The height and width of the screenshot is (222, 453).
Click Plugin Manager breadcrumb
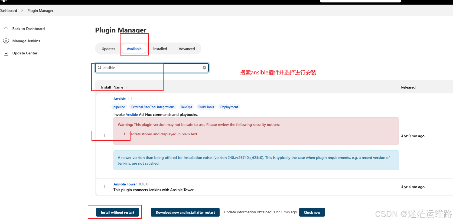tap(40, 11)
